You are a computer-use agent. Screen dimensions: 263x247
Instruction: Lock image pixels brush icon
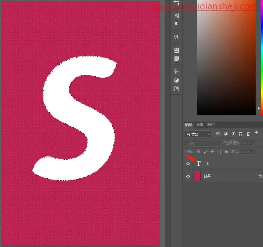tap(205, 152)
